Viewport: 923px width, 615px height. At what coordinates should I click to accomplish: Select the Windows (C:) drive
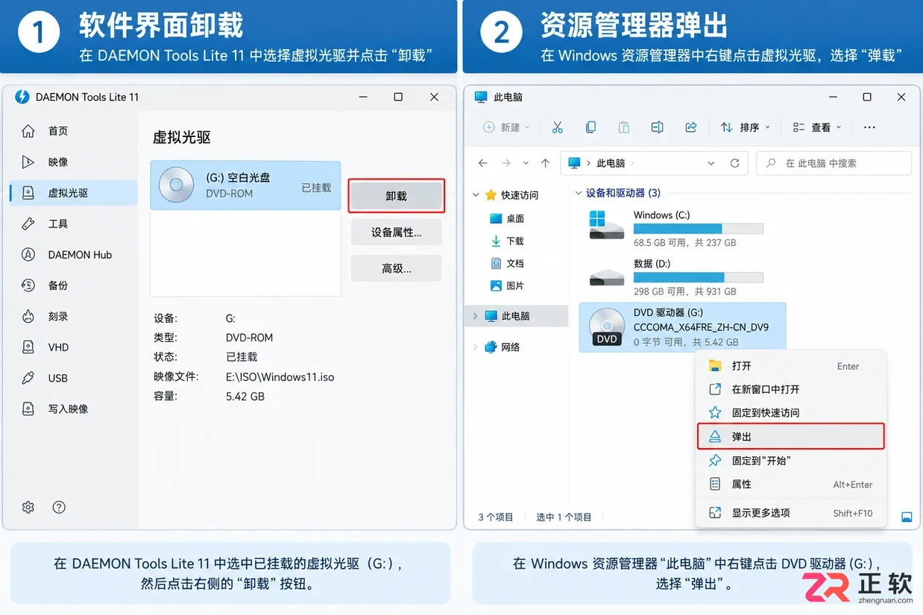pyautogui.click(x=676, y=229)
